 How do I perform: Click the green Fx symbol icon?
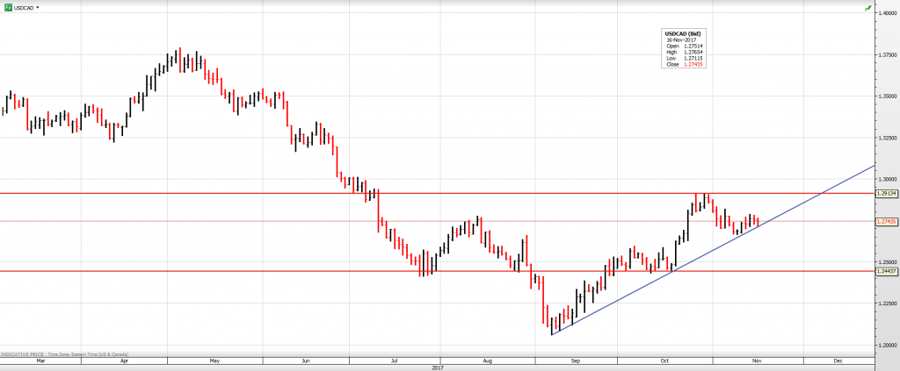point(8,7)
